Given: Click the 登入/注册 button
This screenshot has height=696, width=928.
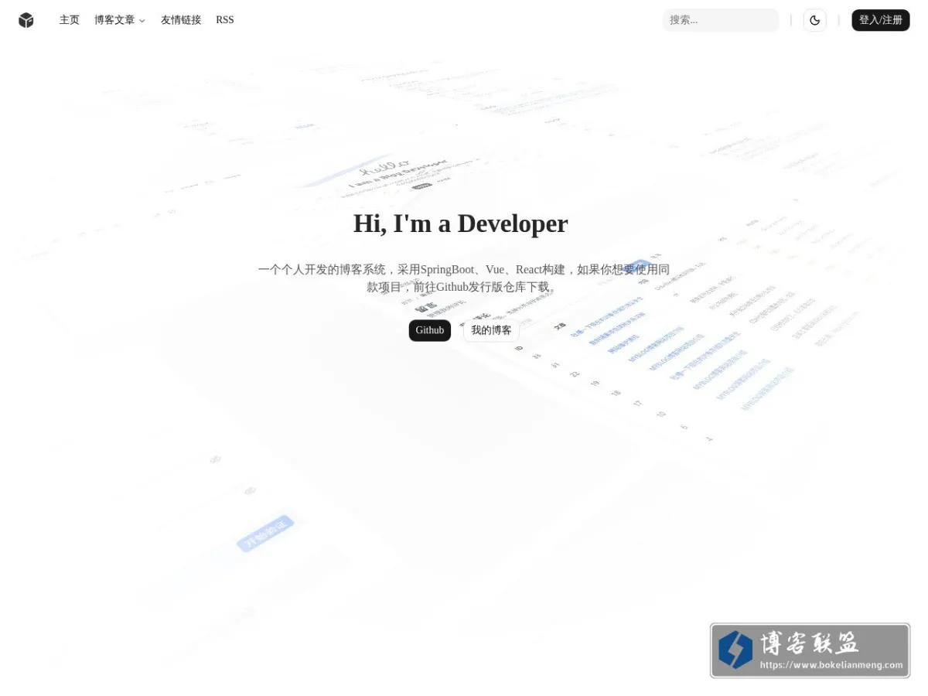Looking at the screenshot, I should pyautogui.click(x=881, y=20).
